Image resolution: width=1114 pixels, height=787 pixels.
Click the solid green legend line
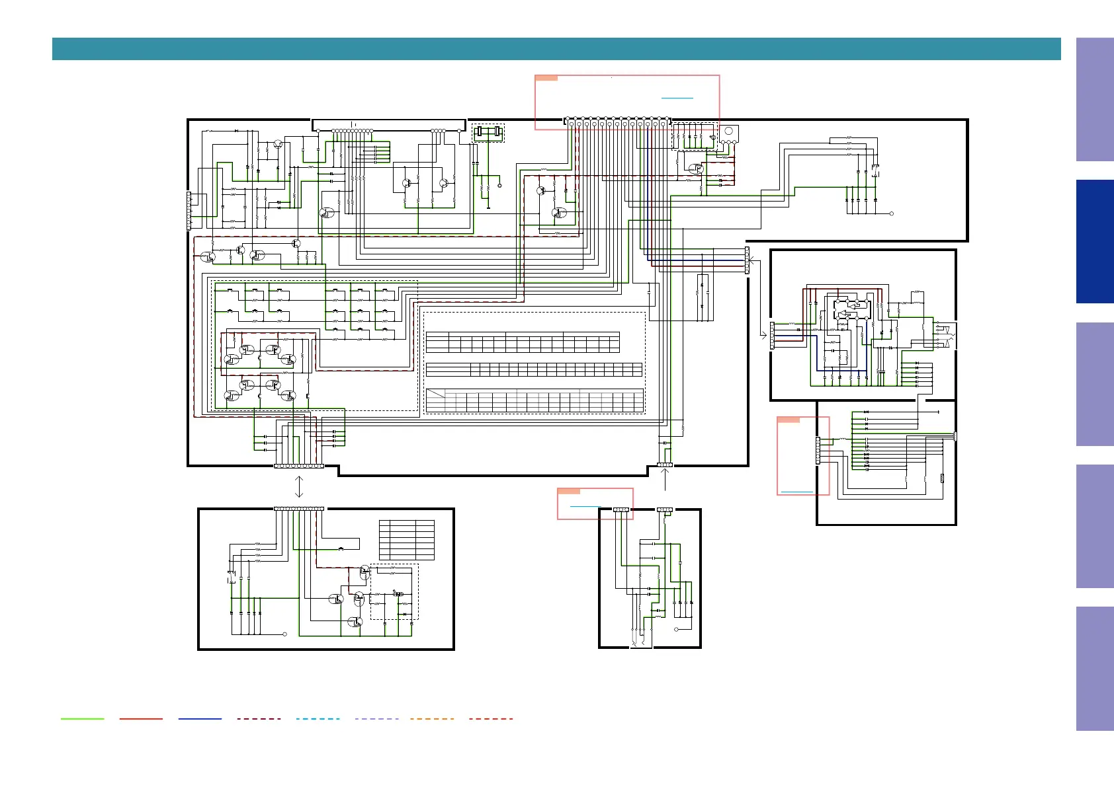click(83, 719)
